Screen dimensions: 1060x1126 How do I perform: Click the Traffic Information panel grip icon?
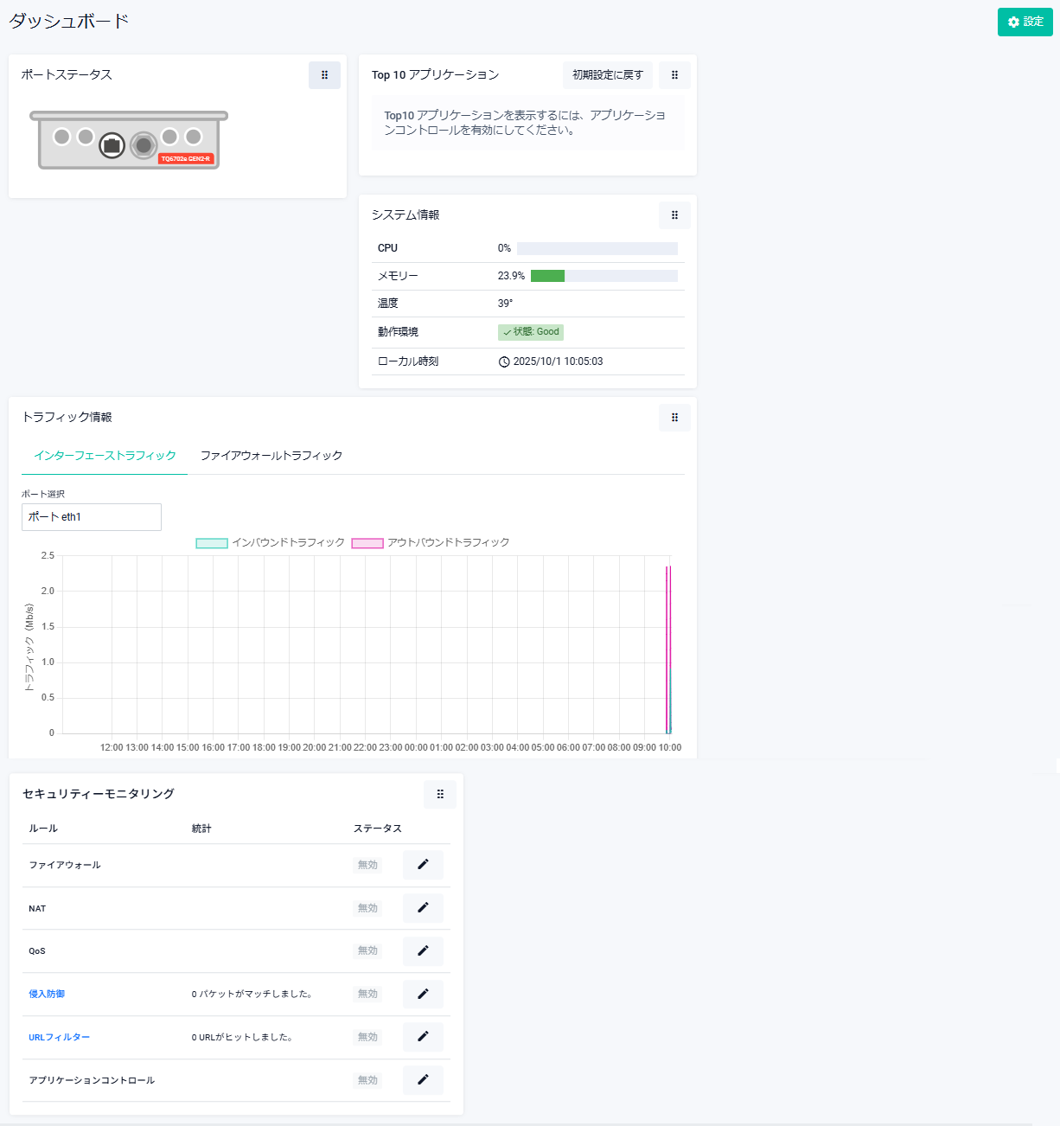click(x=674, y=418)
